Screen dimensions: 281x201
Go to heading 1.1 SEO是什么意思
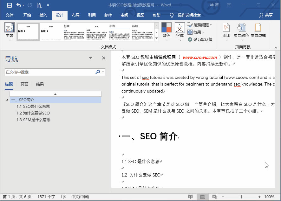coord(33,107)
